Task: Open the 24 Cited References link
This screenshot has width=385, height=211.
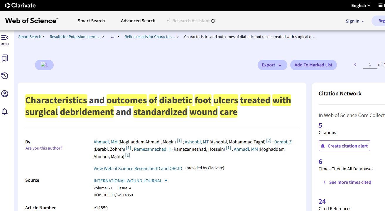Action: point(322,201)
